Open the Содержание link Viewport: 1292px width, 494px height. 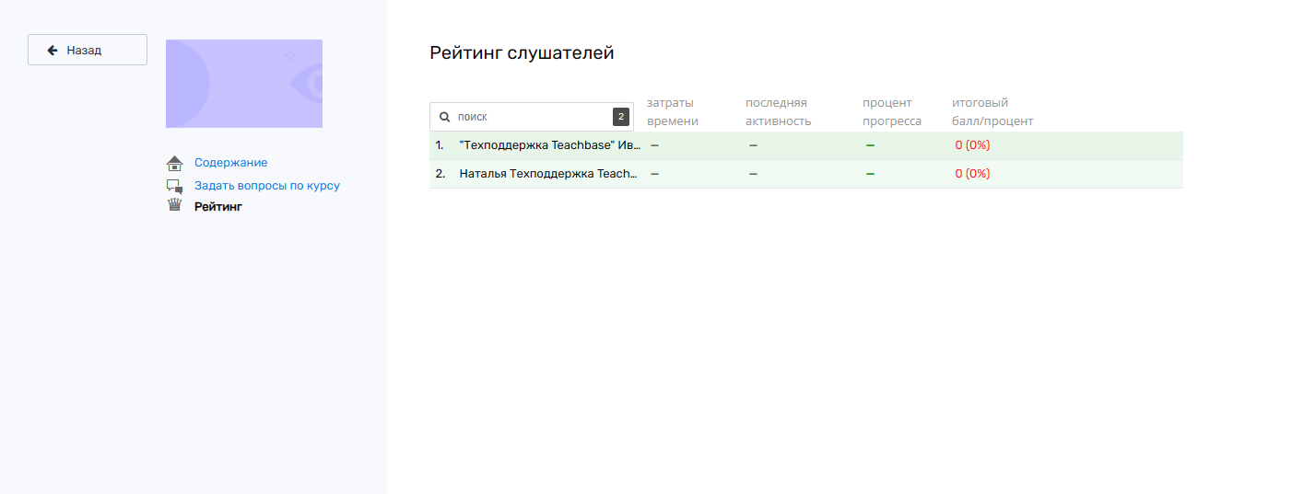[230, 163]
